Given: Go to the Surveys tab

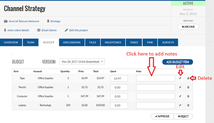Looking at the screenshot, I should [x=168, y=42].
